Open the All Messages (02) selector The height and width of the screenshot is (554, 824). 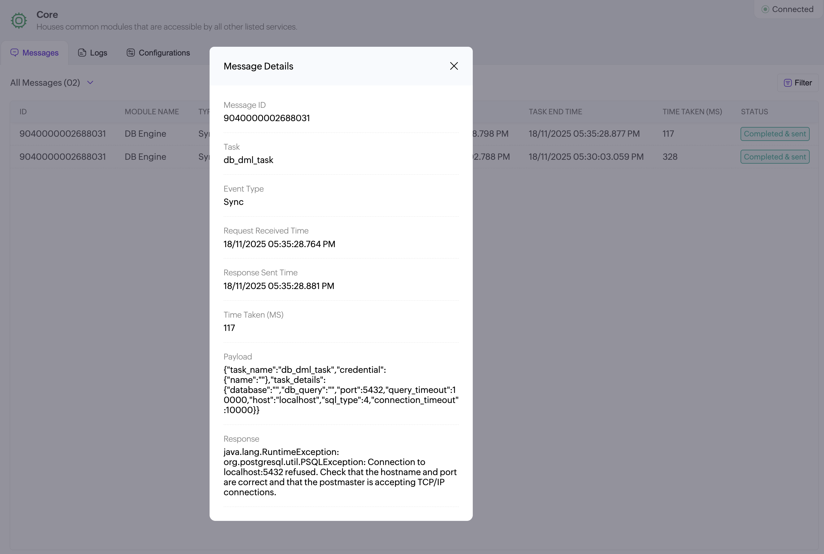pos(45,83)
